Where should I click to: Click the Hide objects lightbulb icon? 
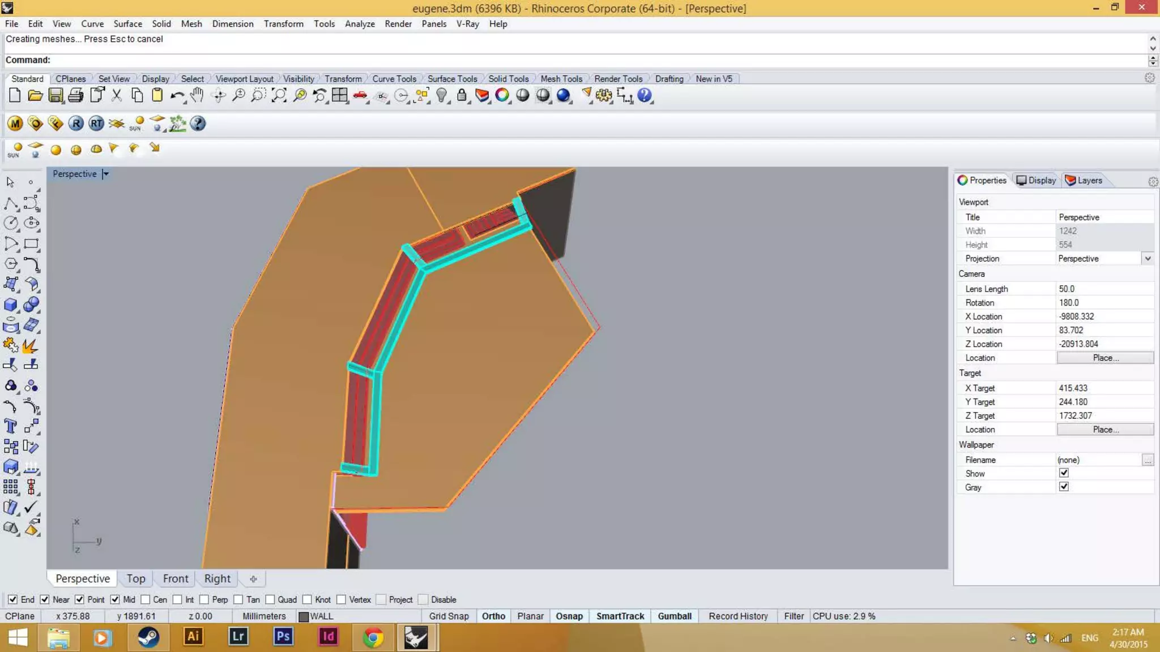(442, 96)
